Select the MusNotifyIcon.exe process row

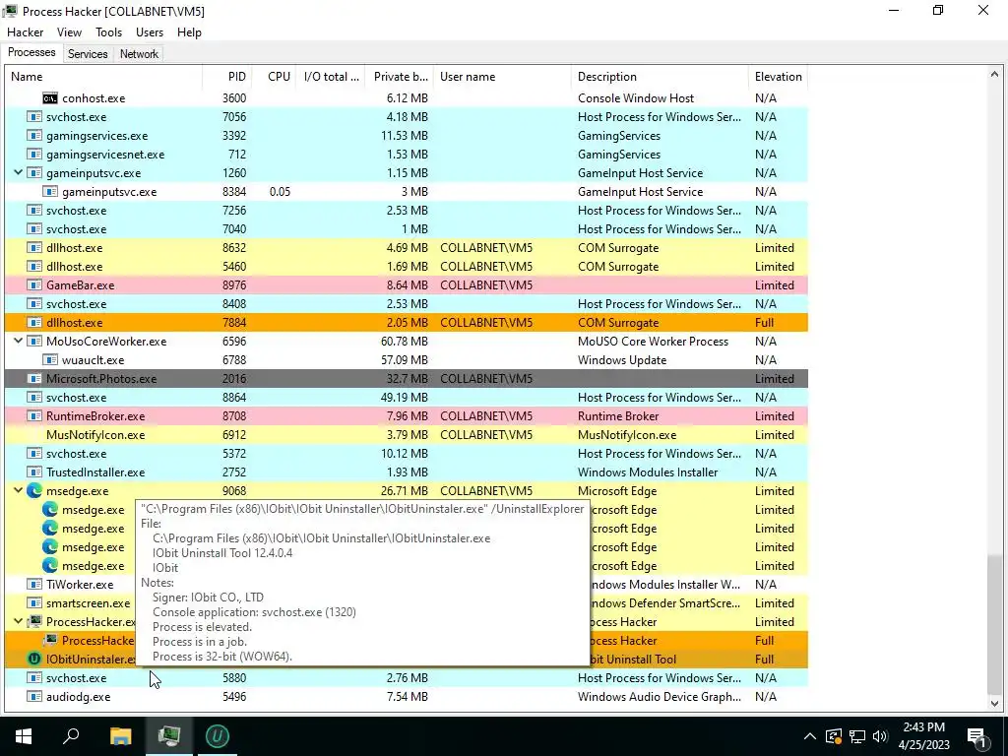point(407,434)
